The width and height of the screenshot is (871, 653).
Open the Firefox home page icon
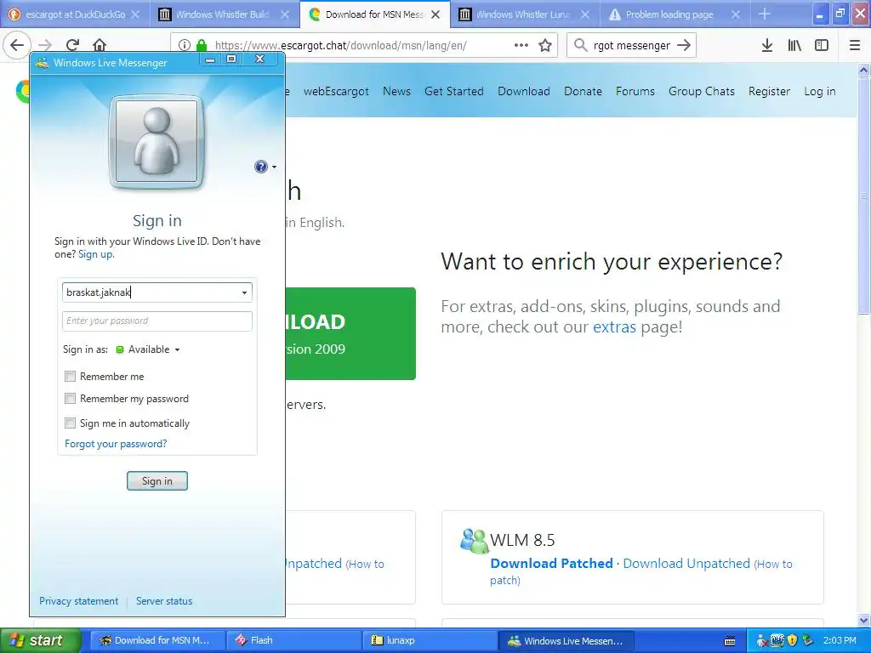pos(100,45)
